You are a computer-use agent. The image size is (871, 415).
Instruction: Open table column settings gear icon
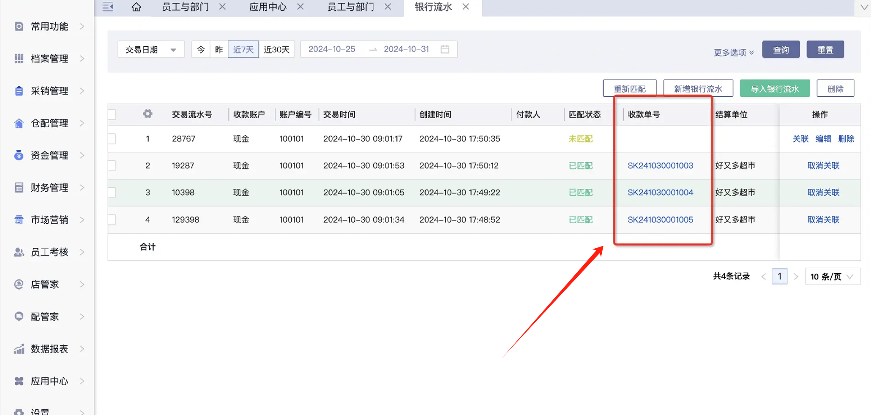coord(147,114)
